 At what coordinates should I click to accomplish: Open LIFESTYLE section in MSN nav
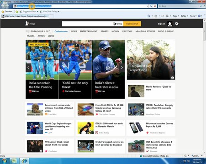tap(127, 31)
